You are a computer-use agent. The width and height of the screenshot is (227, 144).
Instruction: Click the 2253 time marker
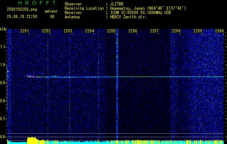68,31
